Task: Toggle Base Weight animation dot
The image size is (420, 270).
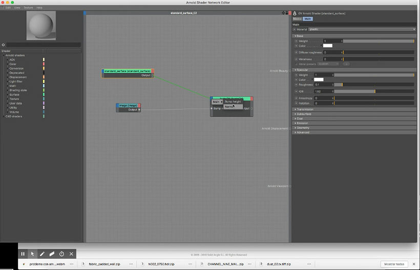Action: pyautogui.click(x=296, y=41)
